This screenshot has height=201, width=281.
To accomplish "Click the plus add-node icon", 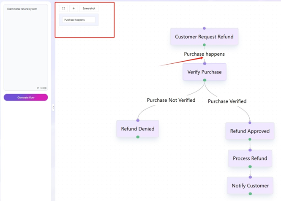I will [x=74, y=8].
